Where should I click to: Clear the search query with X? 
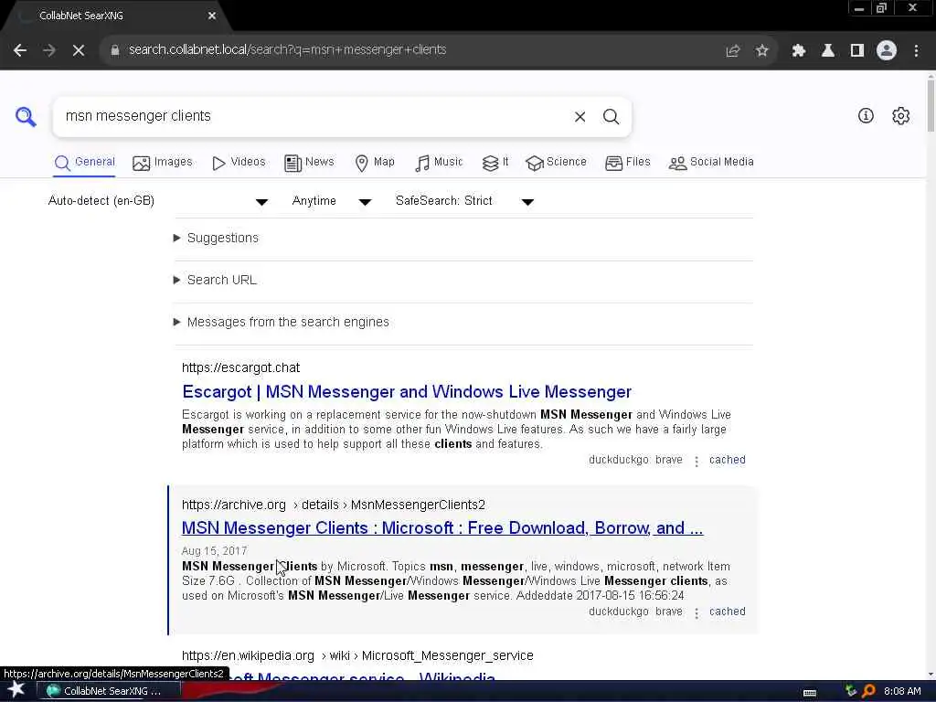click(x=580, y=116)
